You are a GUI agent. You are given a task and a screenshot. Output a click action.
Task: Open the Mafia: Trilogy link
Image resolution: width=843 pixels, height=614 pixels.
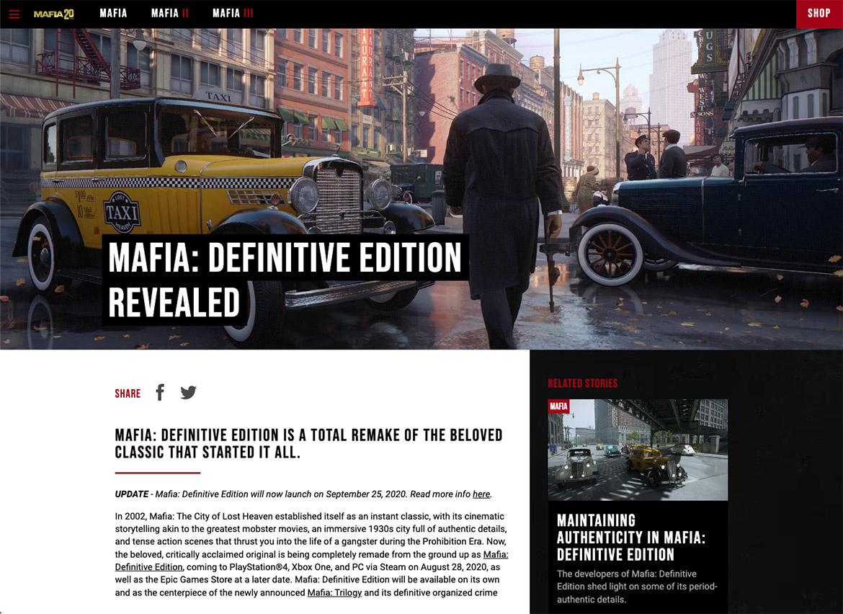pyautogui.click(x=334, y=592)
